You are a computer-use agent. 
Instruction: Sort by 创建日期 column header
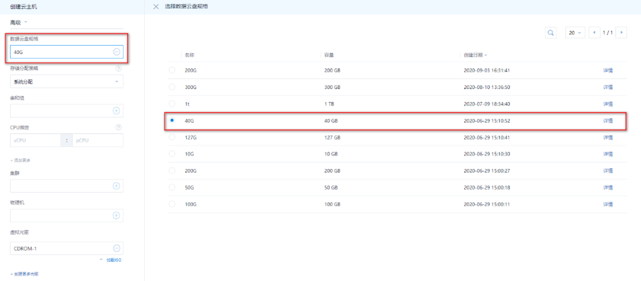tap(475, 55)
